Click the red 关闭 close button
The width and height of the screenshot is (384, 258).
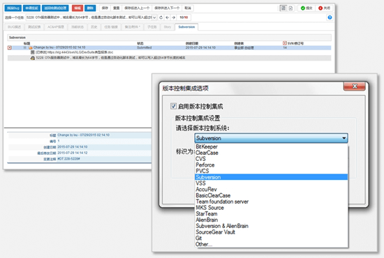point(324,8)
